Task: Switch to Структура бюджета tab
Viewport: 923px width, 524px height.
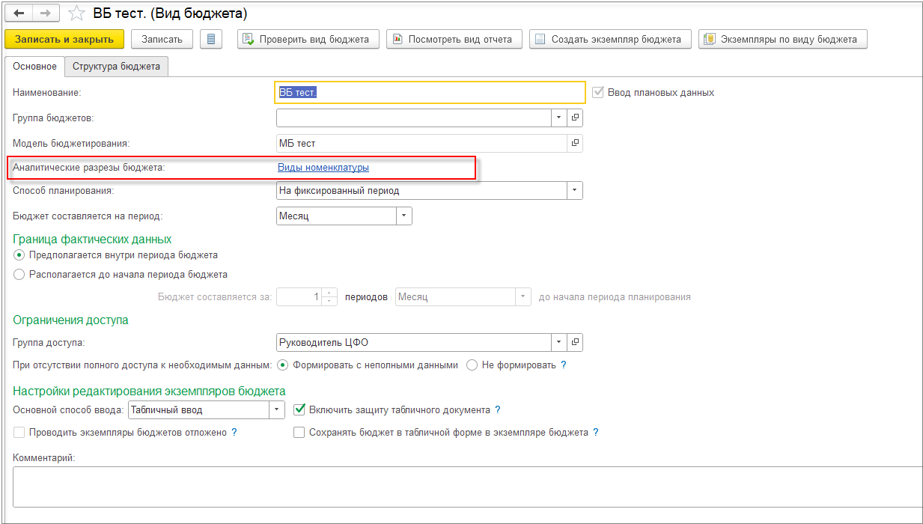Action: click(x=116, y=66)
